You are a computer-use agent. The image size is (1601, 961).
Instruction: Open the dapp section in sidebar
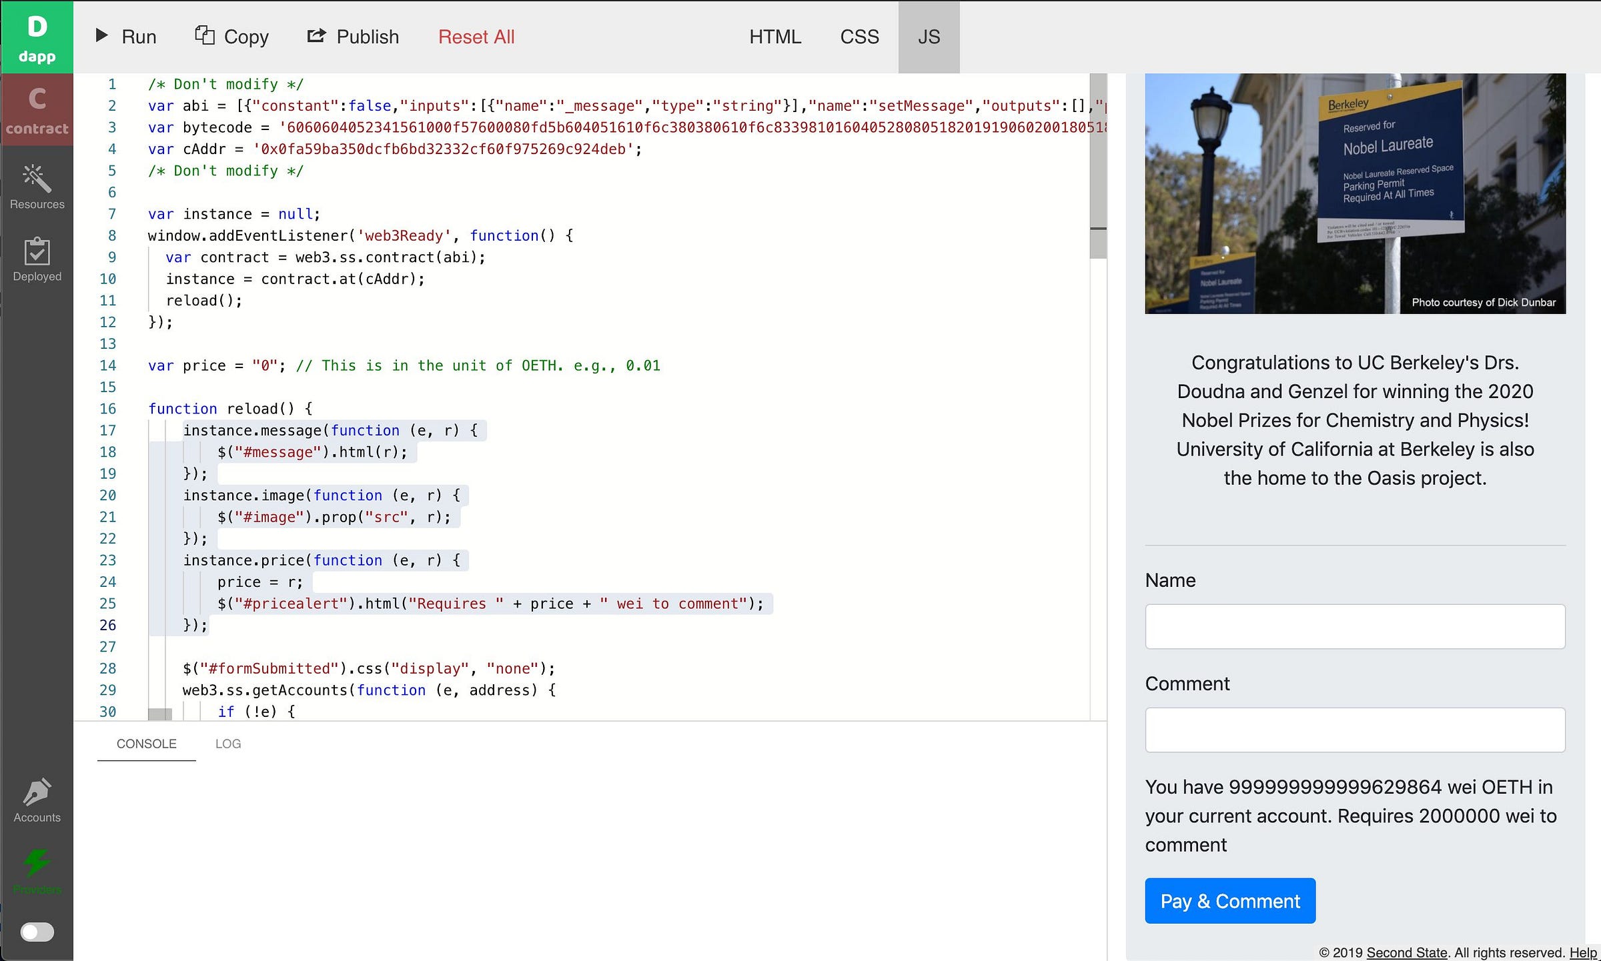[x=37, y=37]
